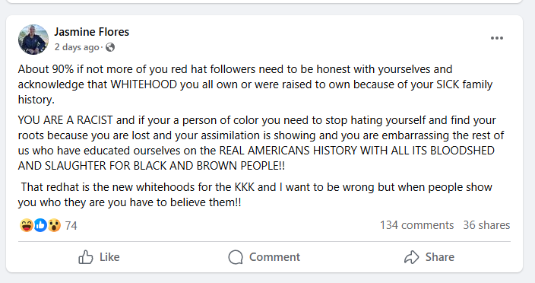Click the Wow surprised reaction emoji
Viewport: 535px width, 283px height.
coord(54,225)
